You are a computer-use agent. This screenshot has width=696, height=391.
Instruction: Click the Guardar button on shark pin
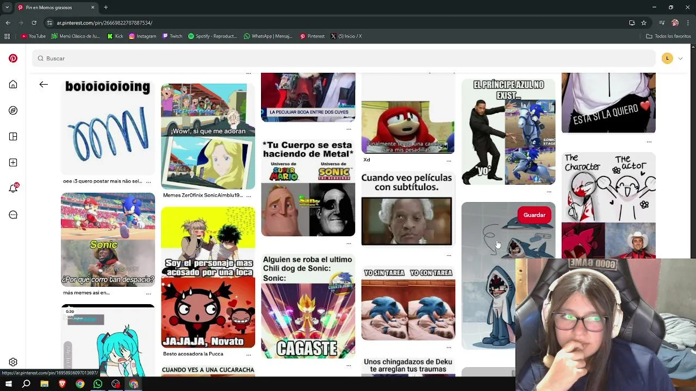pyautogui.click(x=534, y=215)
